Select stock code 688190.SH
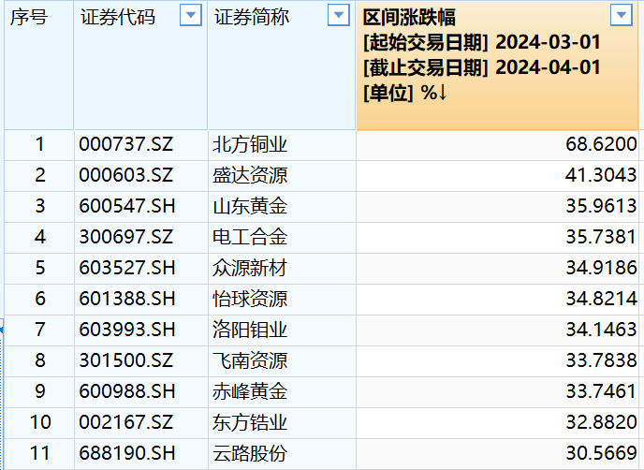Screen dimensions: 644x470 (x=127, y=453)
